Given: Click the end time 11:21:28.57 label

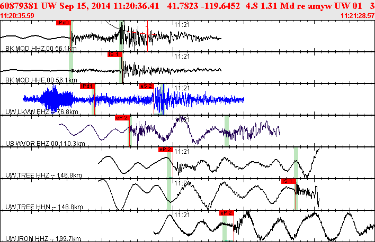Looking at the screenshot, I should coord(358,16).
